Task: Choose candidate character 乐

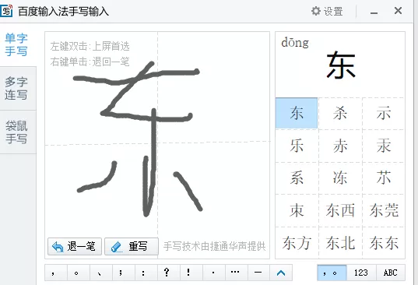Action: tap(297, 146)
